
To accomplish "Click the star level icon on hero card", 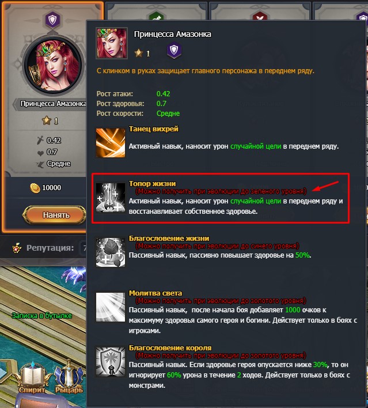I will coord(47,120).
